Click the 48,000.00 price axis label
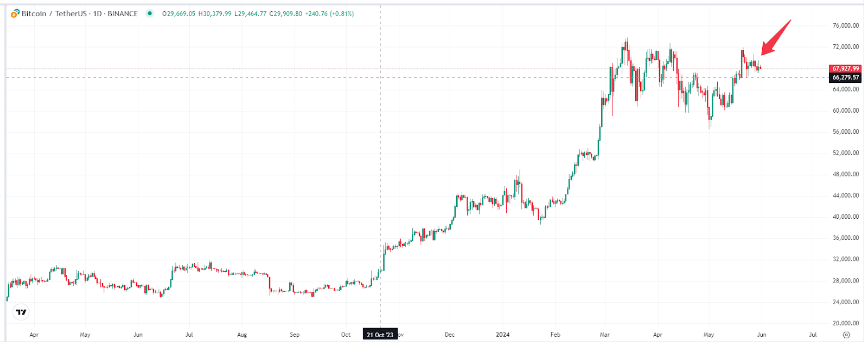The height and width of the screenshot is (347, 868). coord(846,174)
